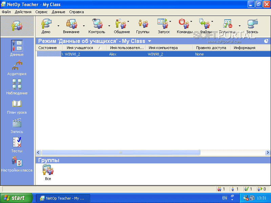The image size is (271, 203).
Task: Open the Группы toolbar icon
Action: click(x=143, y=24)
